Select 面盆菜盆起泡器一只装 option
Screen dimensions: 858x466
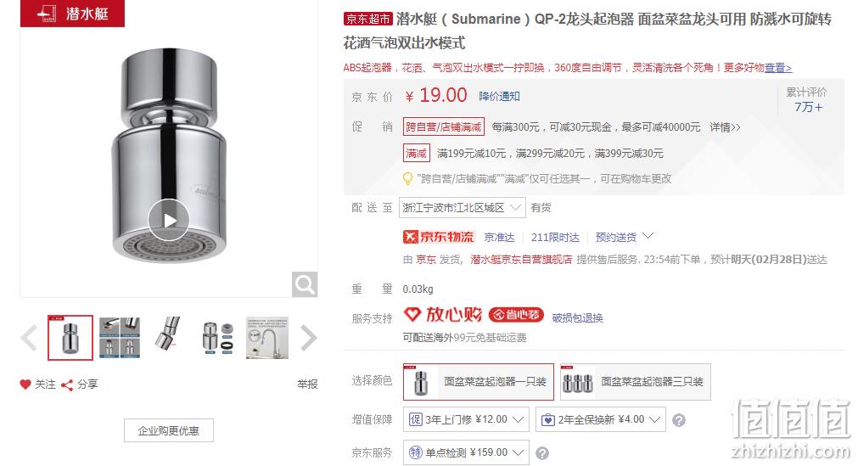[479, 382]
